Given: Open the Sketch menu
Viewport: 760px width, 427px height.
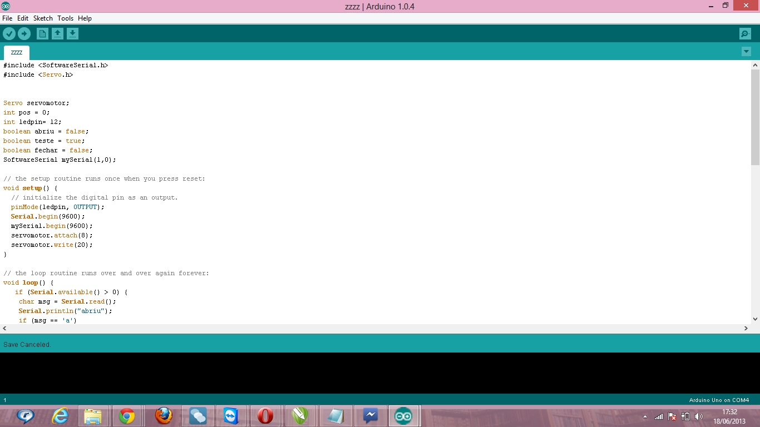Looking at the screenshot, I should 43,18.
